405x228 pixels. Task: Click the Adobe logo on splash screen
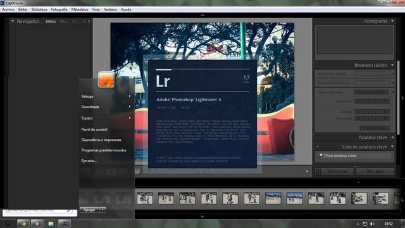(246, 79)
